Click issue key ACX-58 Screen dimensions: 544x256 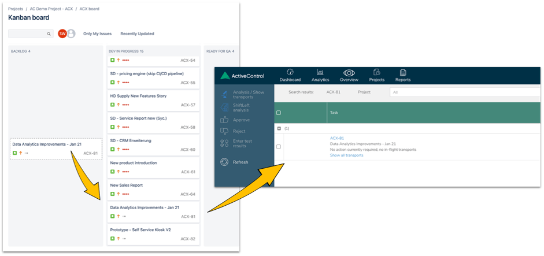tap(188, 127)
